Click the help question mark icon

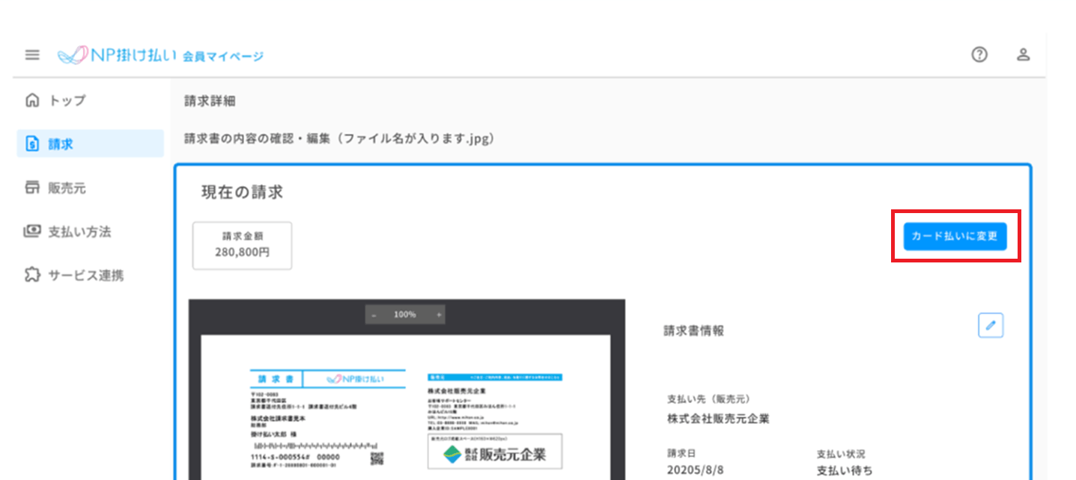tap(979, 54)
